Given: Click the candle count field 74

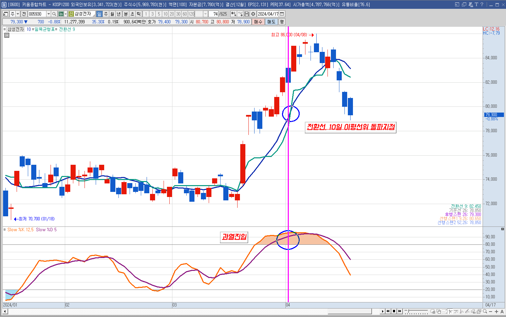Looking at the screenshot, I should coord(213,14).
